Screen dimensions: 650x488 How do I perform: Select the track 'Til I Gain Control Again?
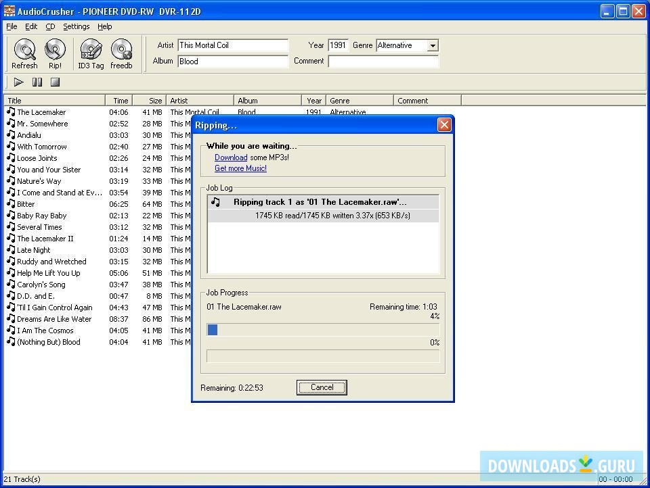pos(55,308)
